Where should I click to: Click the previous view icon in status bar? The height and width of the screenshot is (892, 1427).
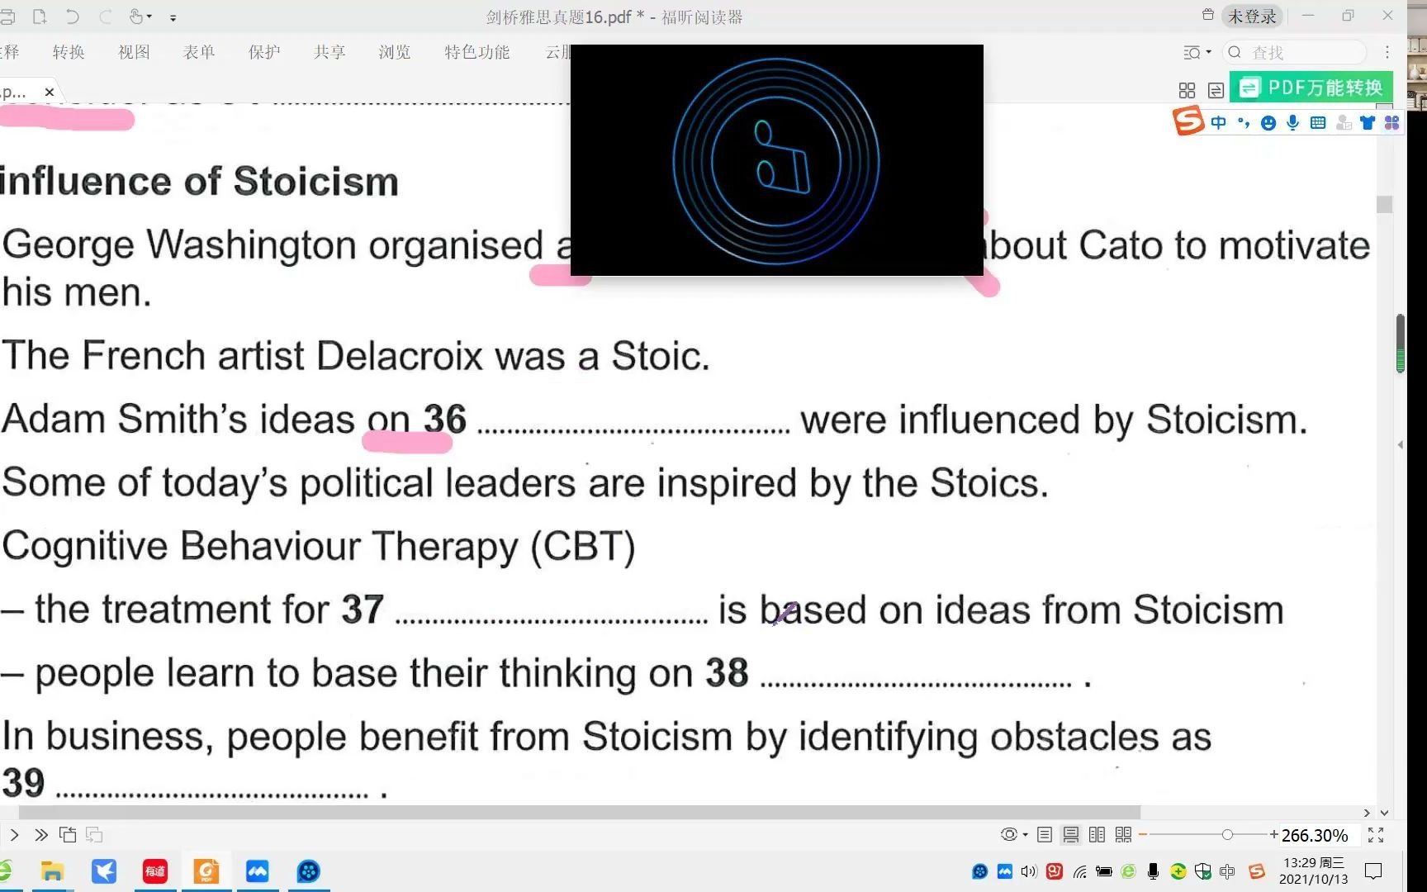click(x=68, y=835)
